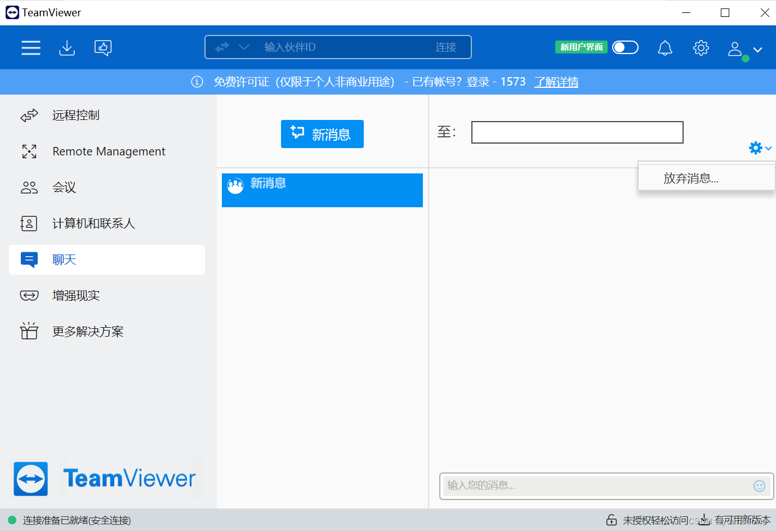Click the meeting people icon
This screenshot has width=776, height=531.
(29, 188)
